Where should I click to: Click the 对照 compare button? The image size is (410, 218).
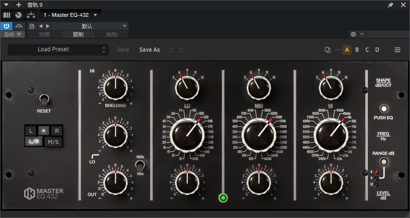[x=44, y=34]
